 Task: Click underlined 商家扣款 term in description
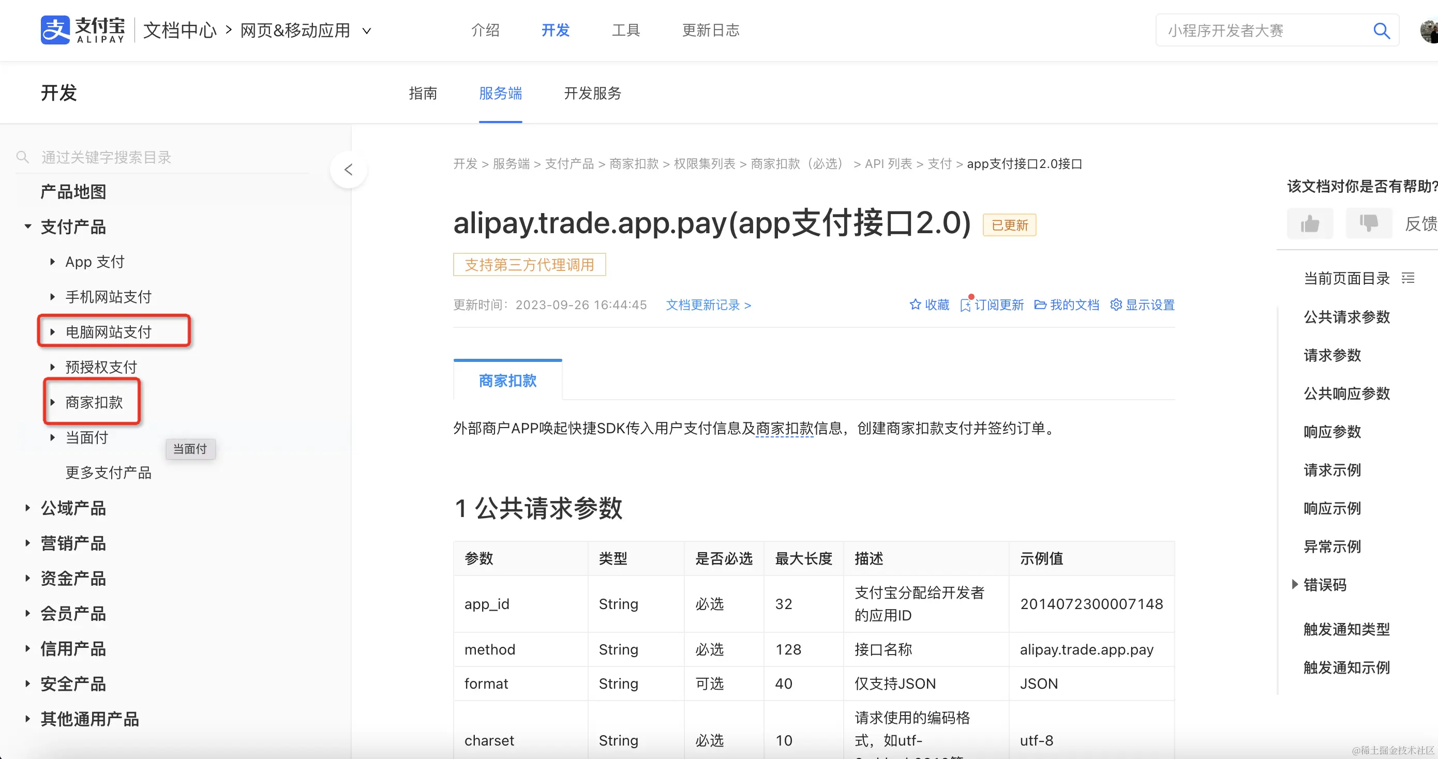pyautogui.click(x=784, y=428)
